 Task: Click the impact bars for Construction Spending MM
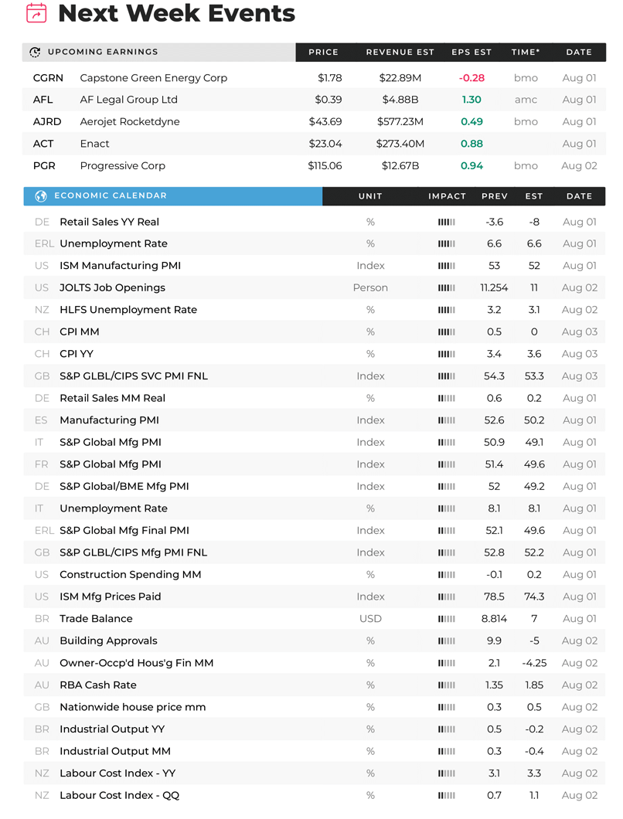[446, 575]
